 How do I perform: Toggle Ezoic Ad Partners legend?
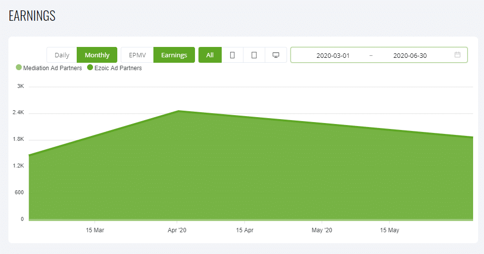[114, 68]
